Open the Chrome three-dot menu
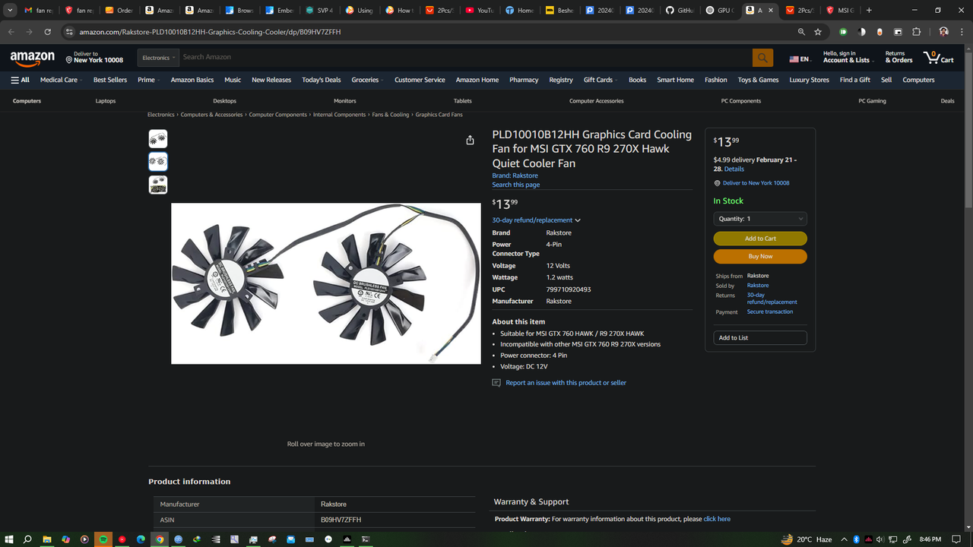 (x=962, y=32)
